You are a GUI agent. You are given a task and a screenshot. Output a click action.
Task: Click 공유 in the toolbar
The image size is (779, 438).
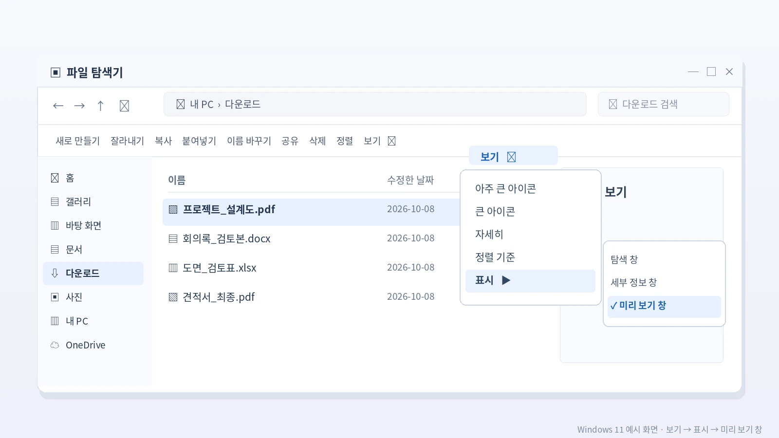coord(290,141)
